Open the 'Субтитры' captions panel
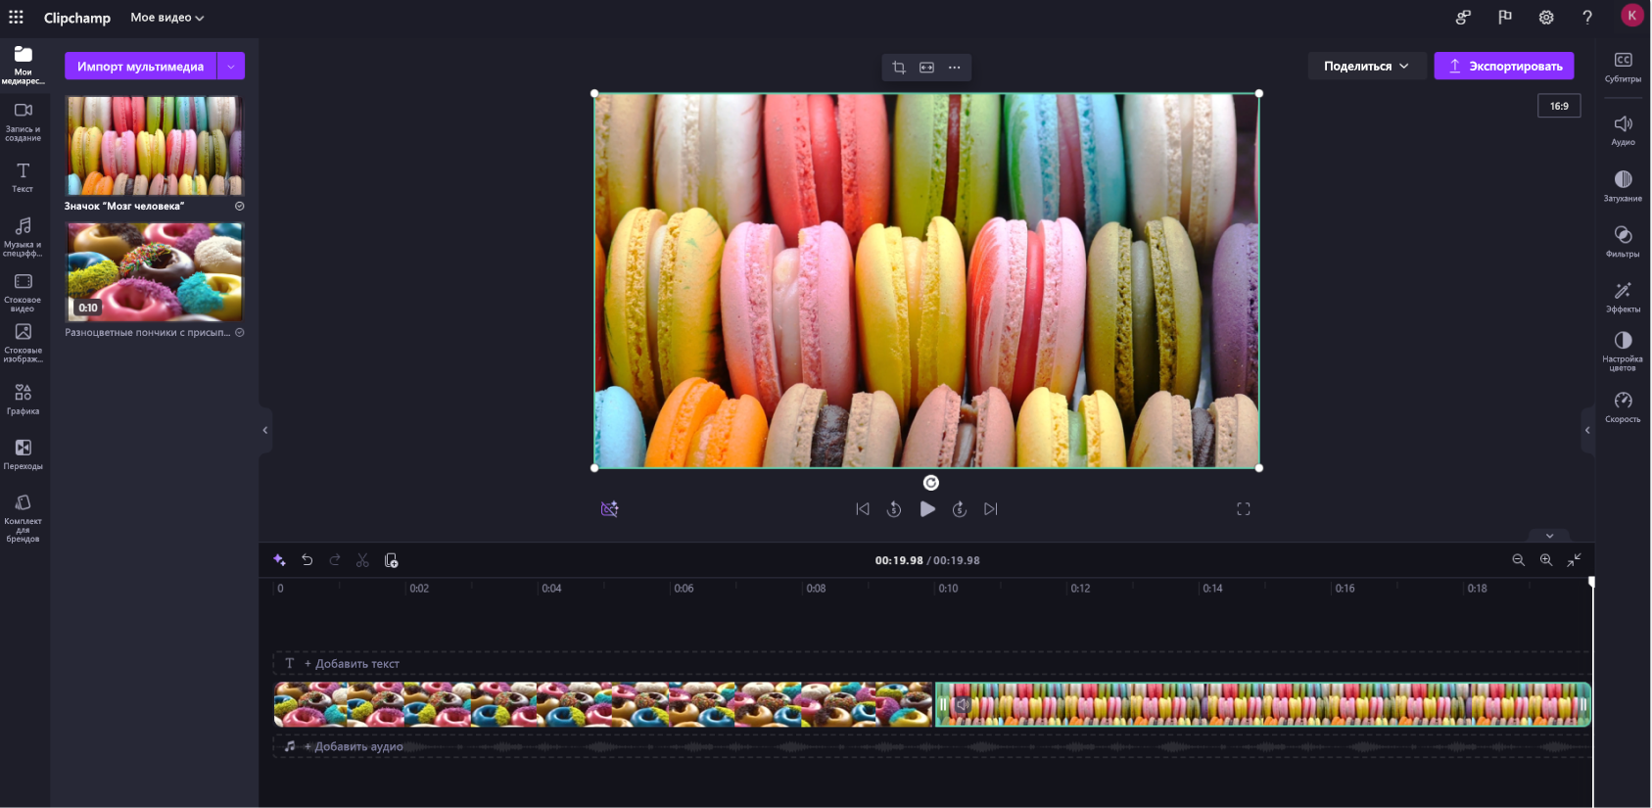The width and height of the screenshot is (1652, 808). 1623,68
